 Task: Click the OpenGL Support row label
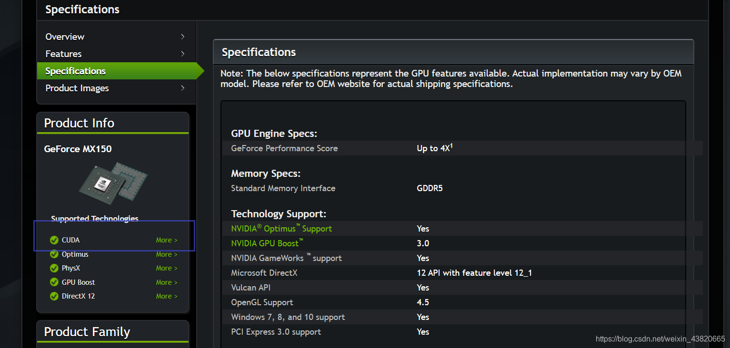pos(262,302)
